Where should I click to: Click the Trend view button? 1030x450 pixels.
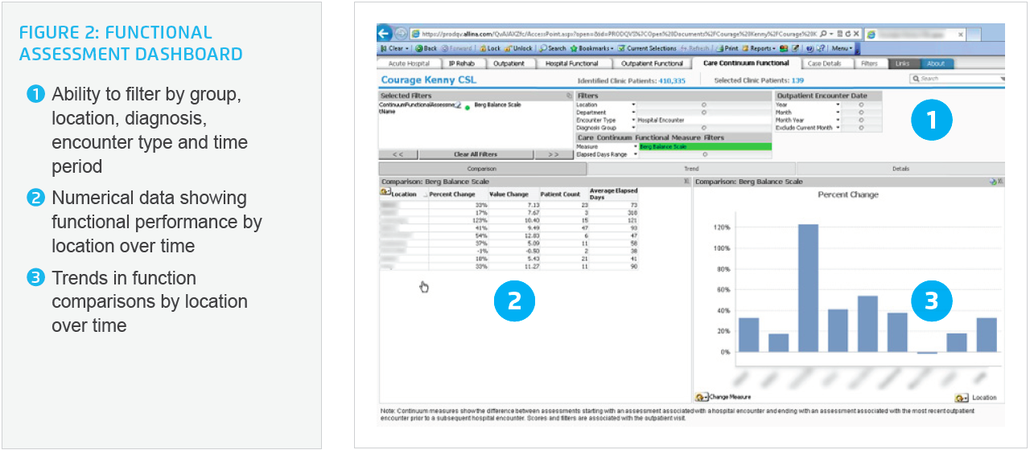[x=691, y=169]
